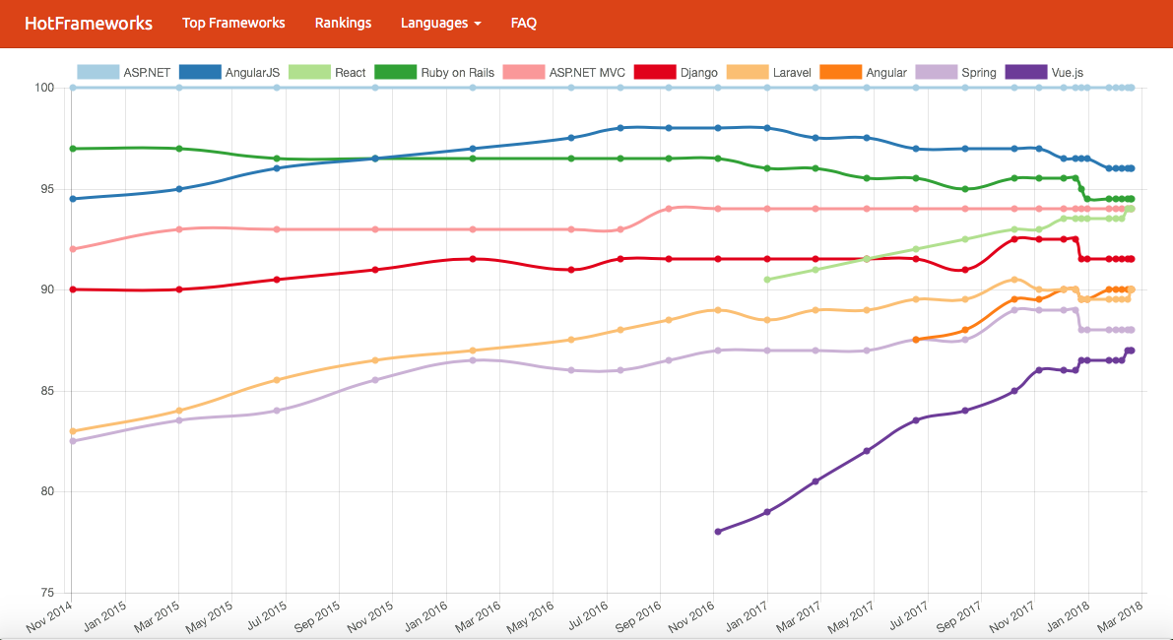Toggle ASP.NET MVC series label
1173x640 pixels.
pyautogui.click(x=587, y=73)
